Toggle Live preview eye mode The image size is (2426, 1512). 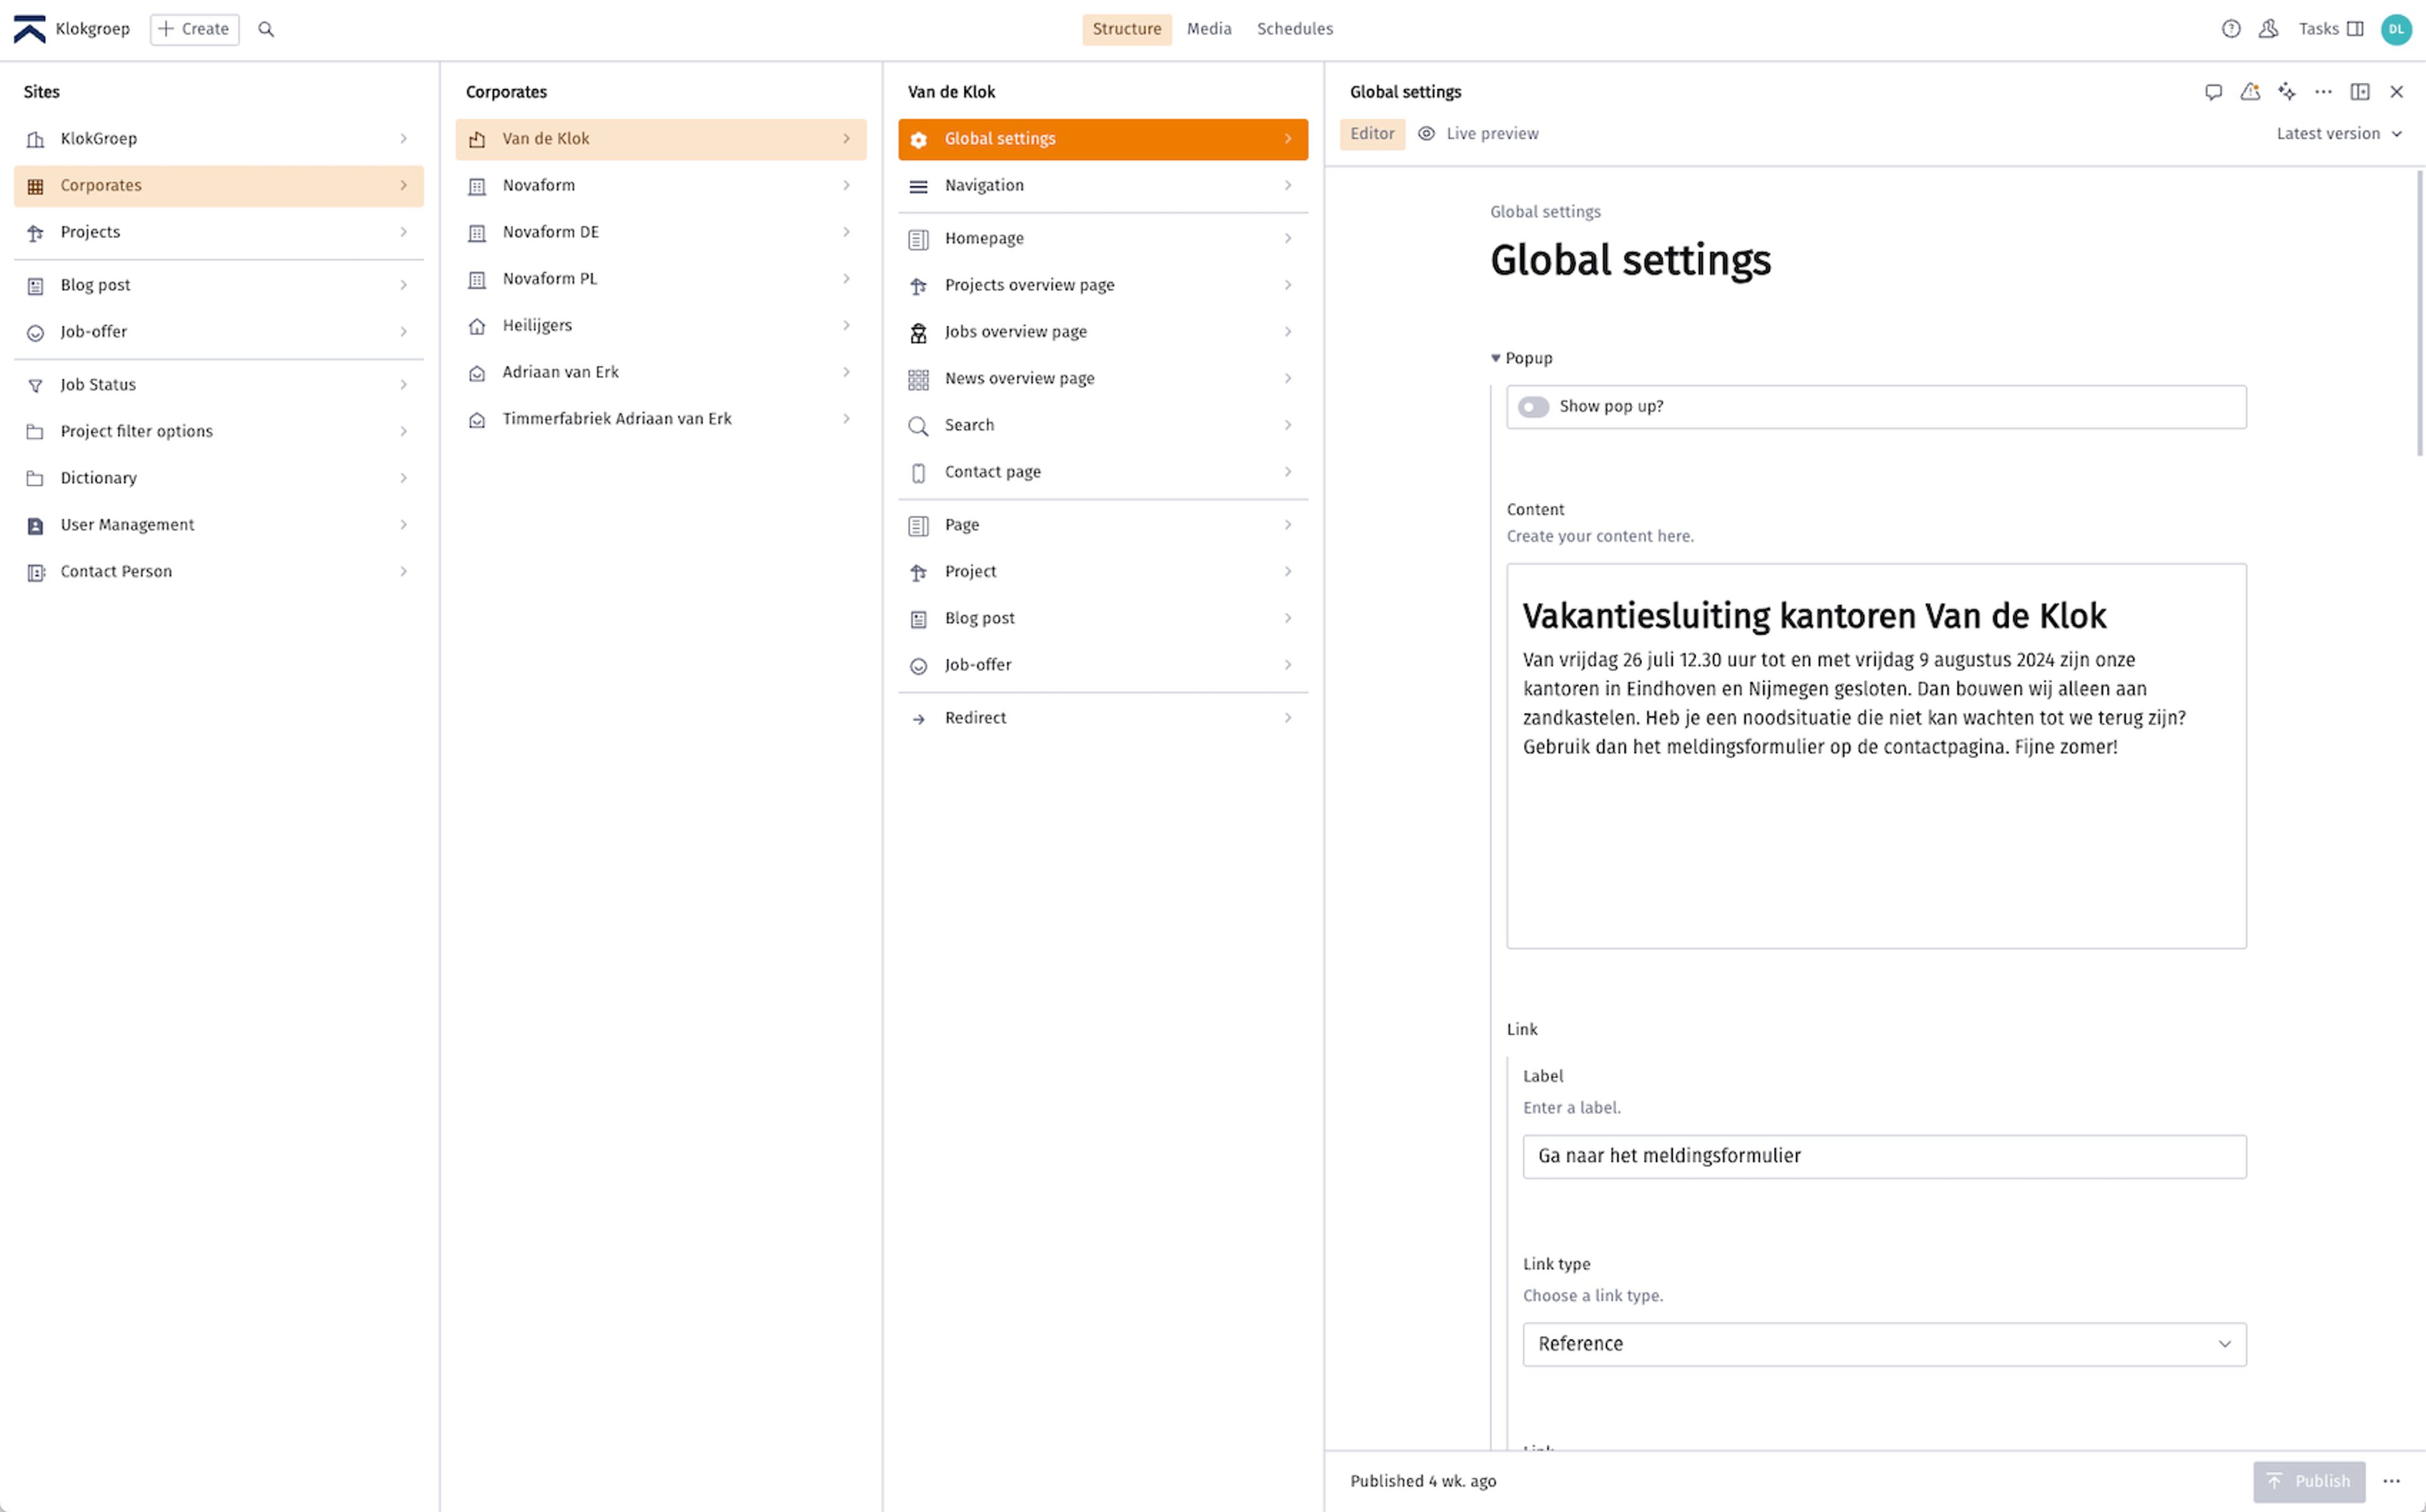pos(1477,134)
